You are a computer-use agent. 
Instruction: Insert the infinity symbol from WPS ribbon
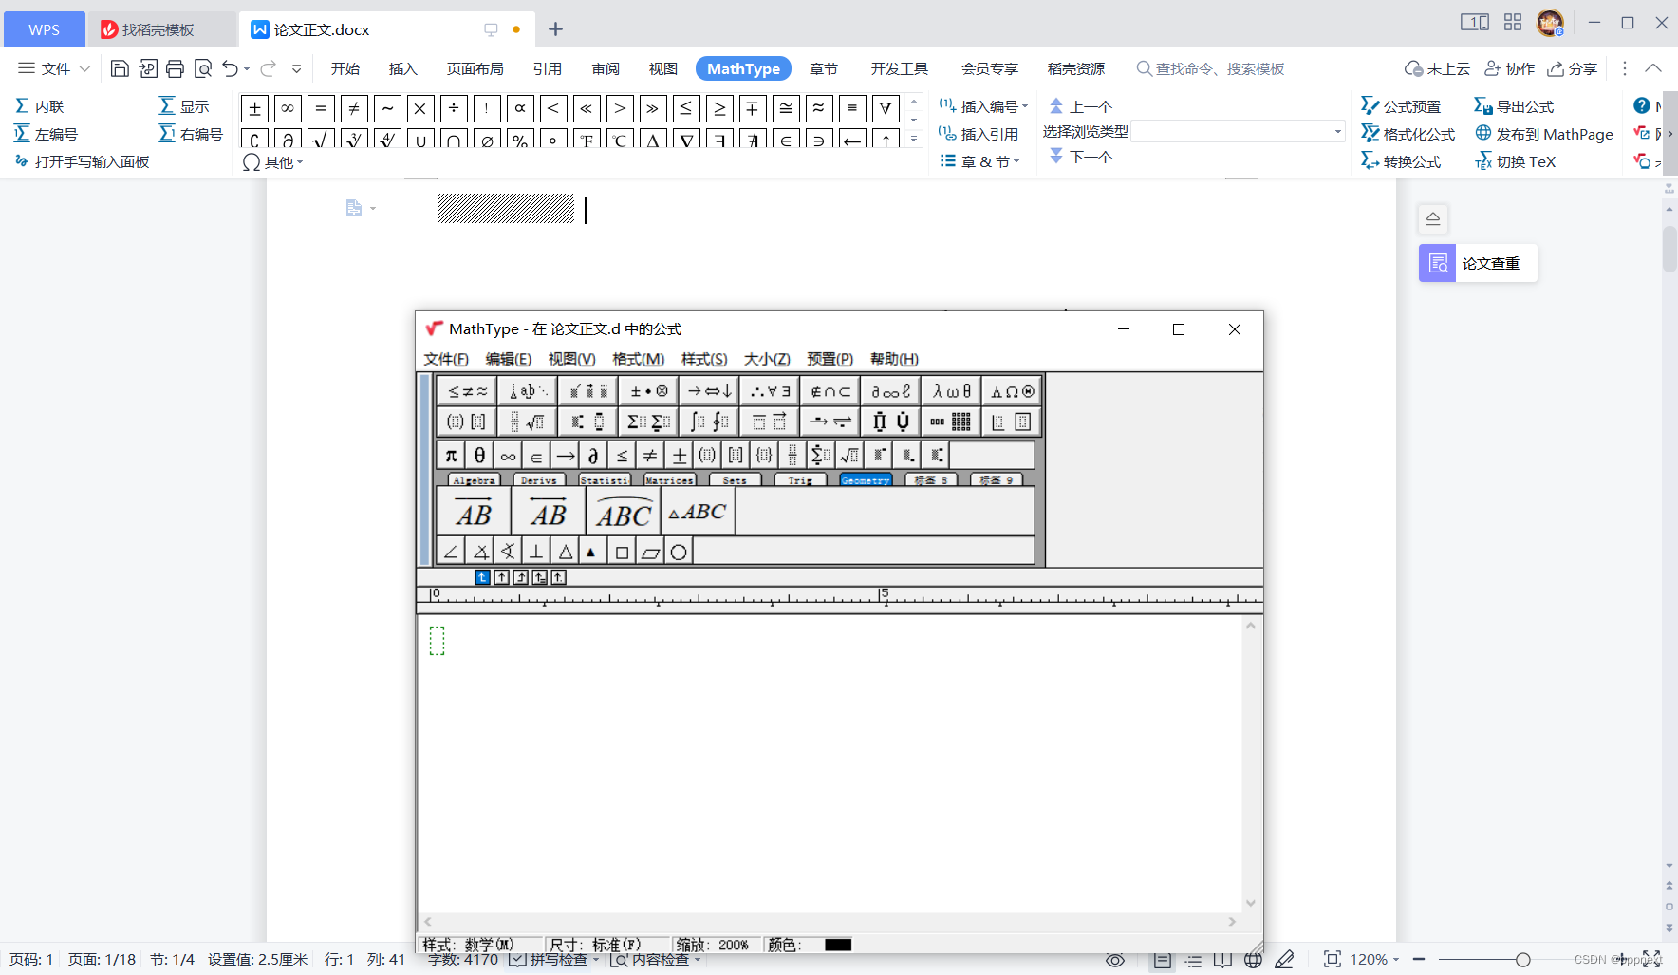288,108
